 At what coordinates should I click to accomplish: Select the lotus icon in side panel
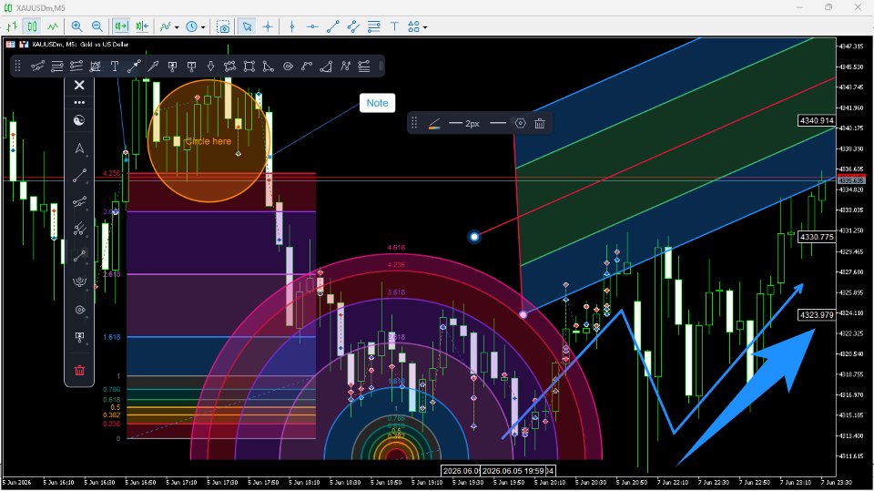click(x=79, y=282)
